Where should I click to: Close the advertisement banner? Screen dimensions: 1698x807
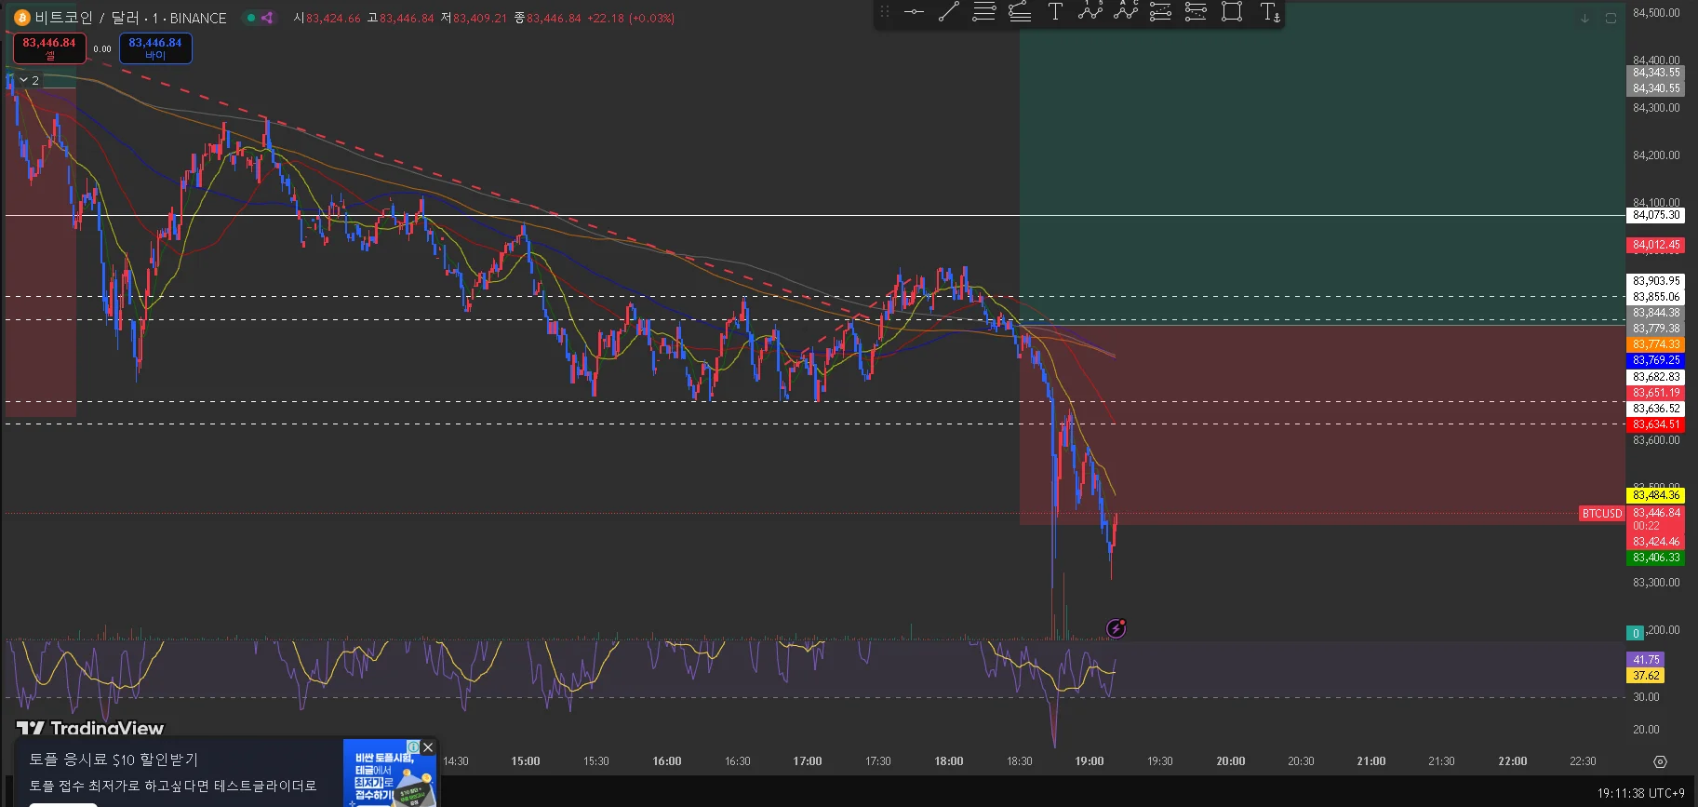(x=428, y=747)
